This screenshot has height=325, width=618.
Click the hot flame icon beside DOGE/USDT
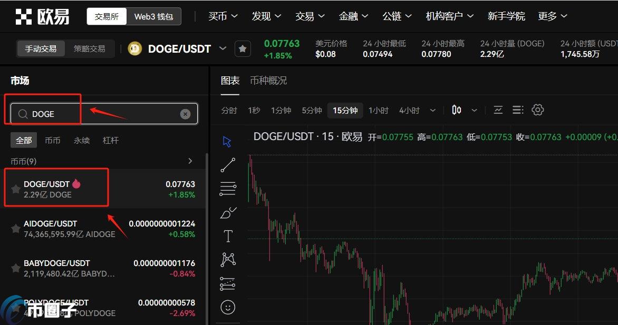point(76,184)
